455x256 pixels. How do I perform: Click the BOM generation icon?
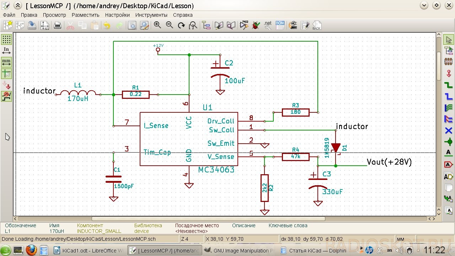click(x=280, y=25)
